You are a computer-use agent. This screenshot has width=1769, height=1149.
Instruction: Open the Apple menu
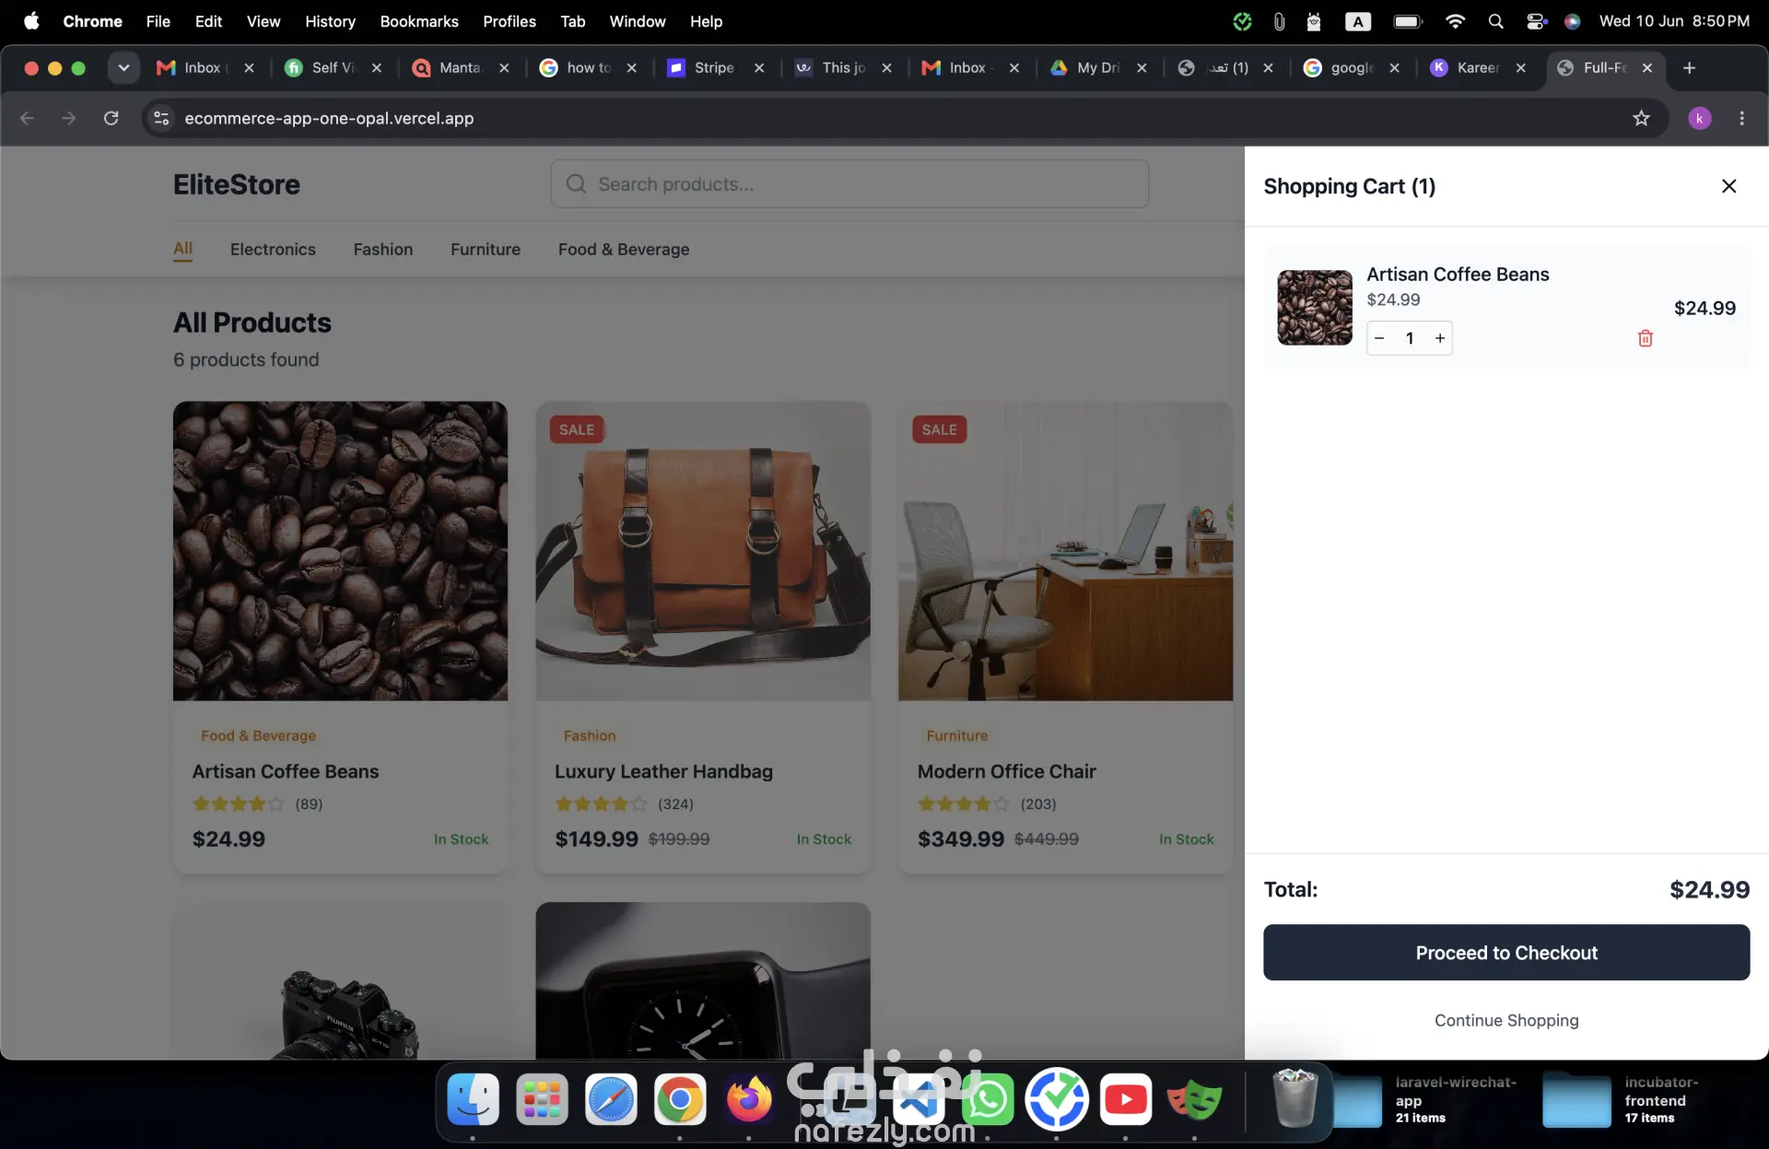pyautogui.click(x=31, y=21)
